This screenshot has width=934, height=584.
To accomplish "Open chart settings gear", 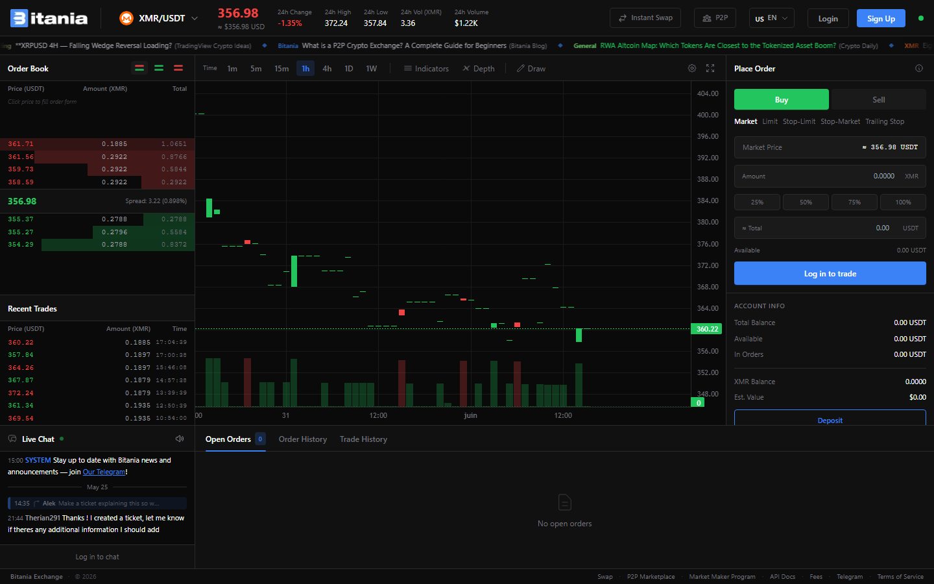I will [x=692, y=68].
